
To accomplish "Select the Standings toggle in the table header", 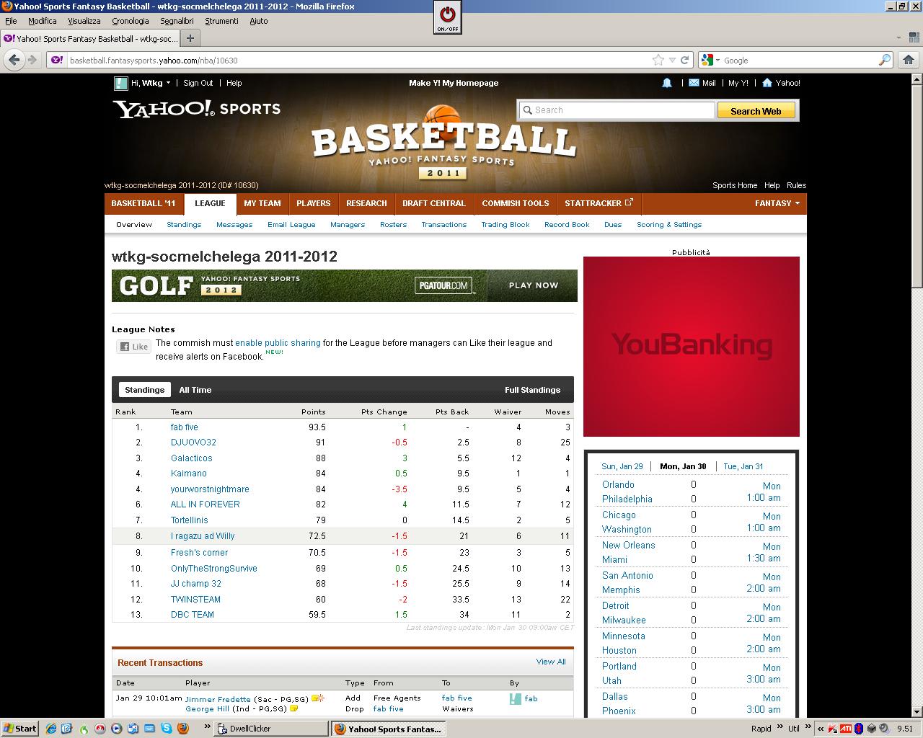I will click(x=144, y=390).
